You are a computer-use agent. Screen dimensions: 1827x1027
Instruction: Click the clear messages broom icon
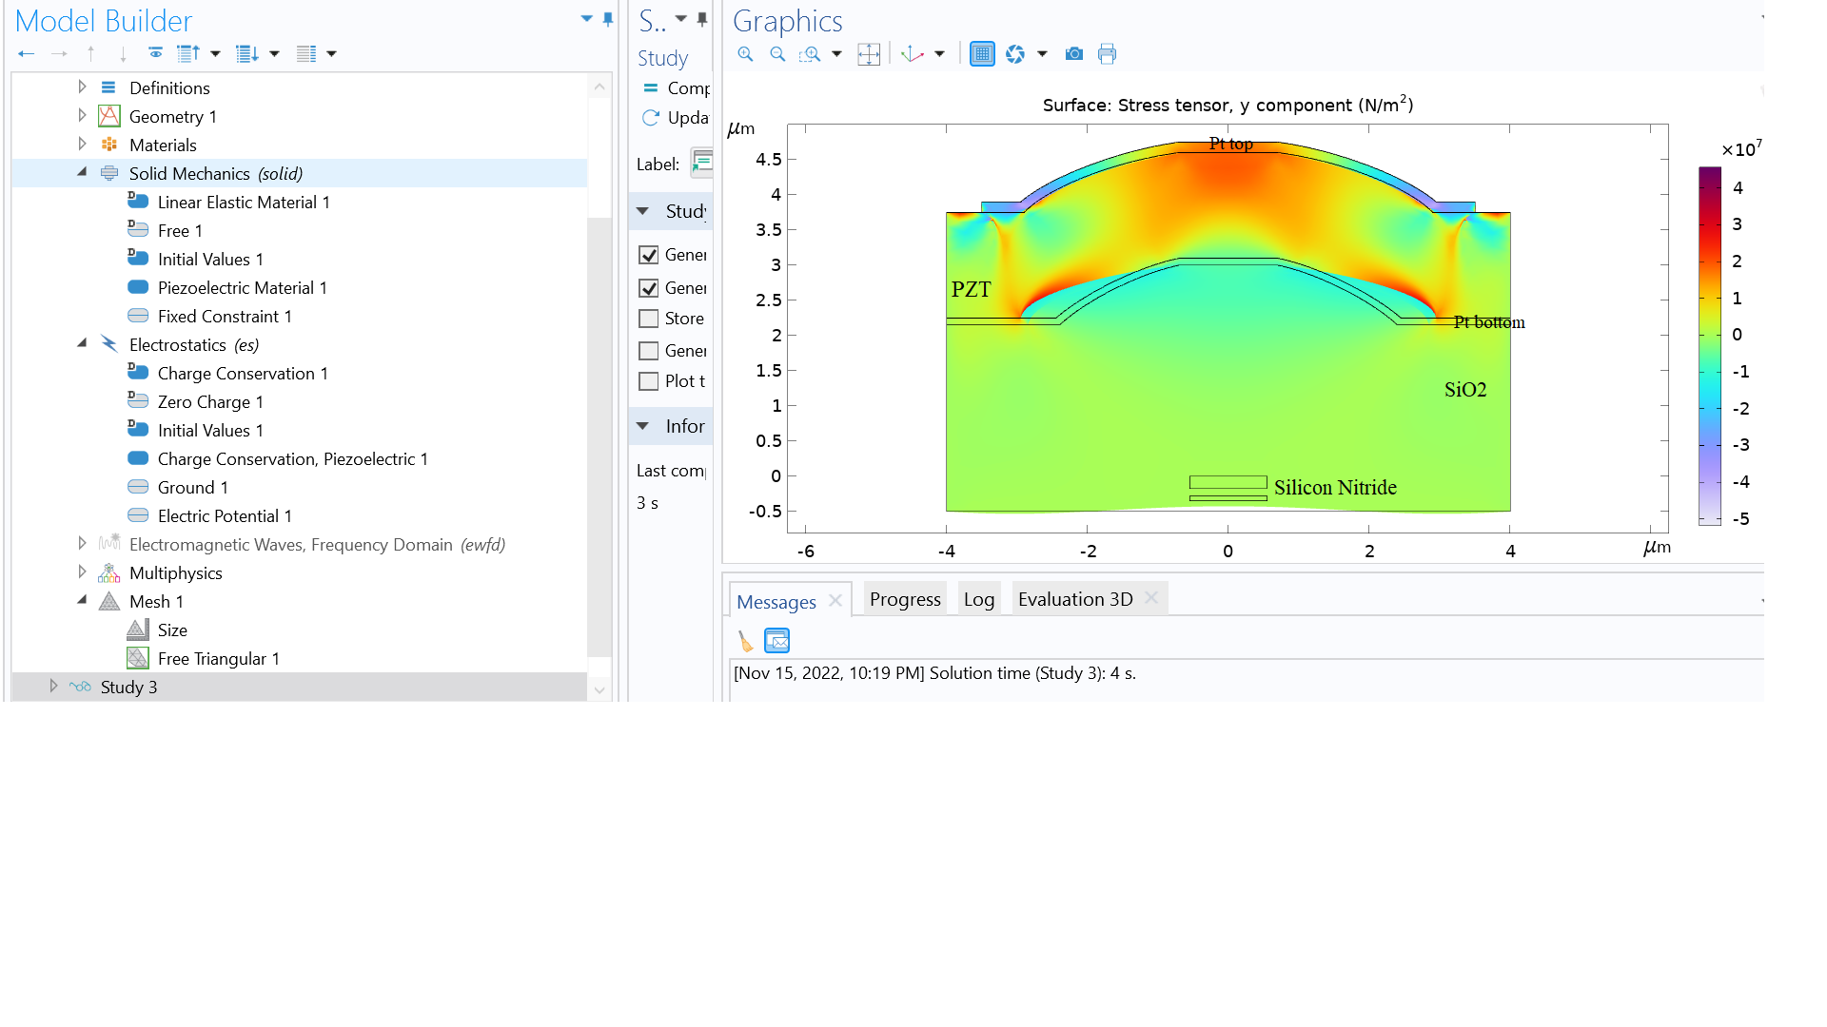click(x=745, y=642)
